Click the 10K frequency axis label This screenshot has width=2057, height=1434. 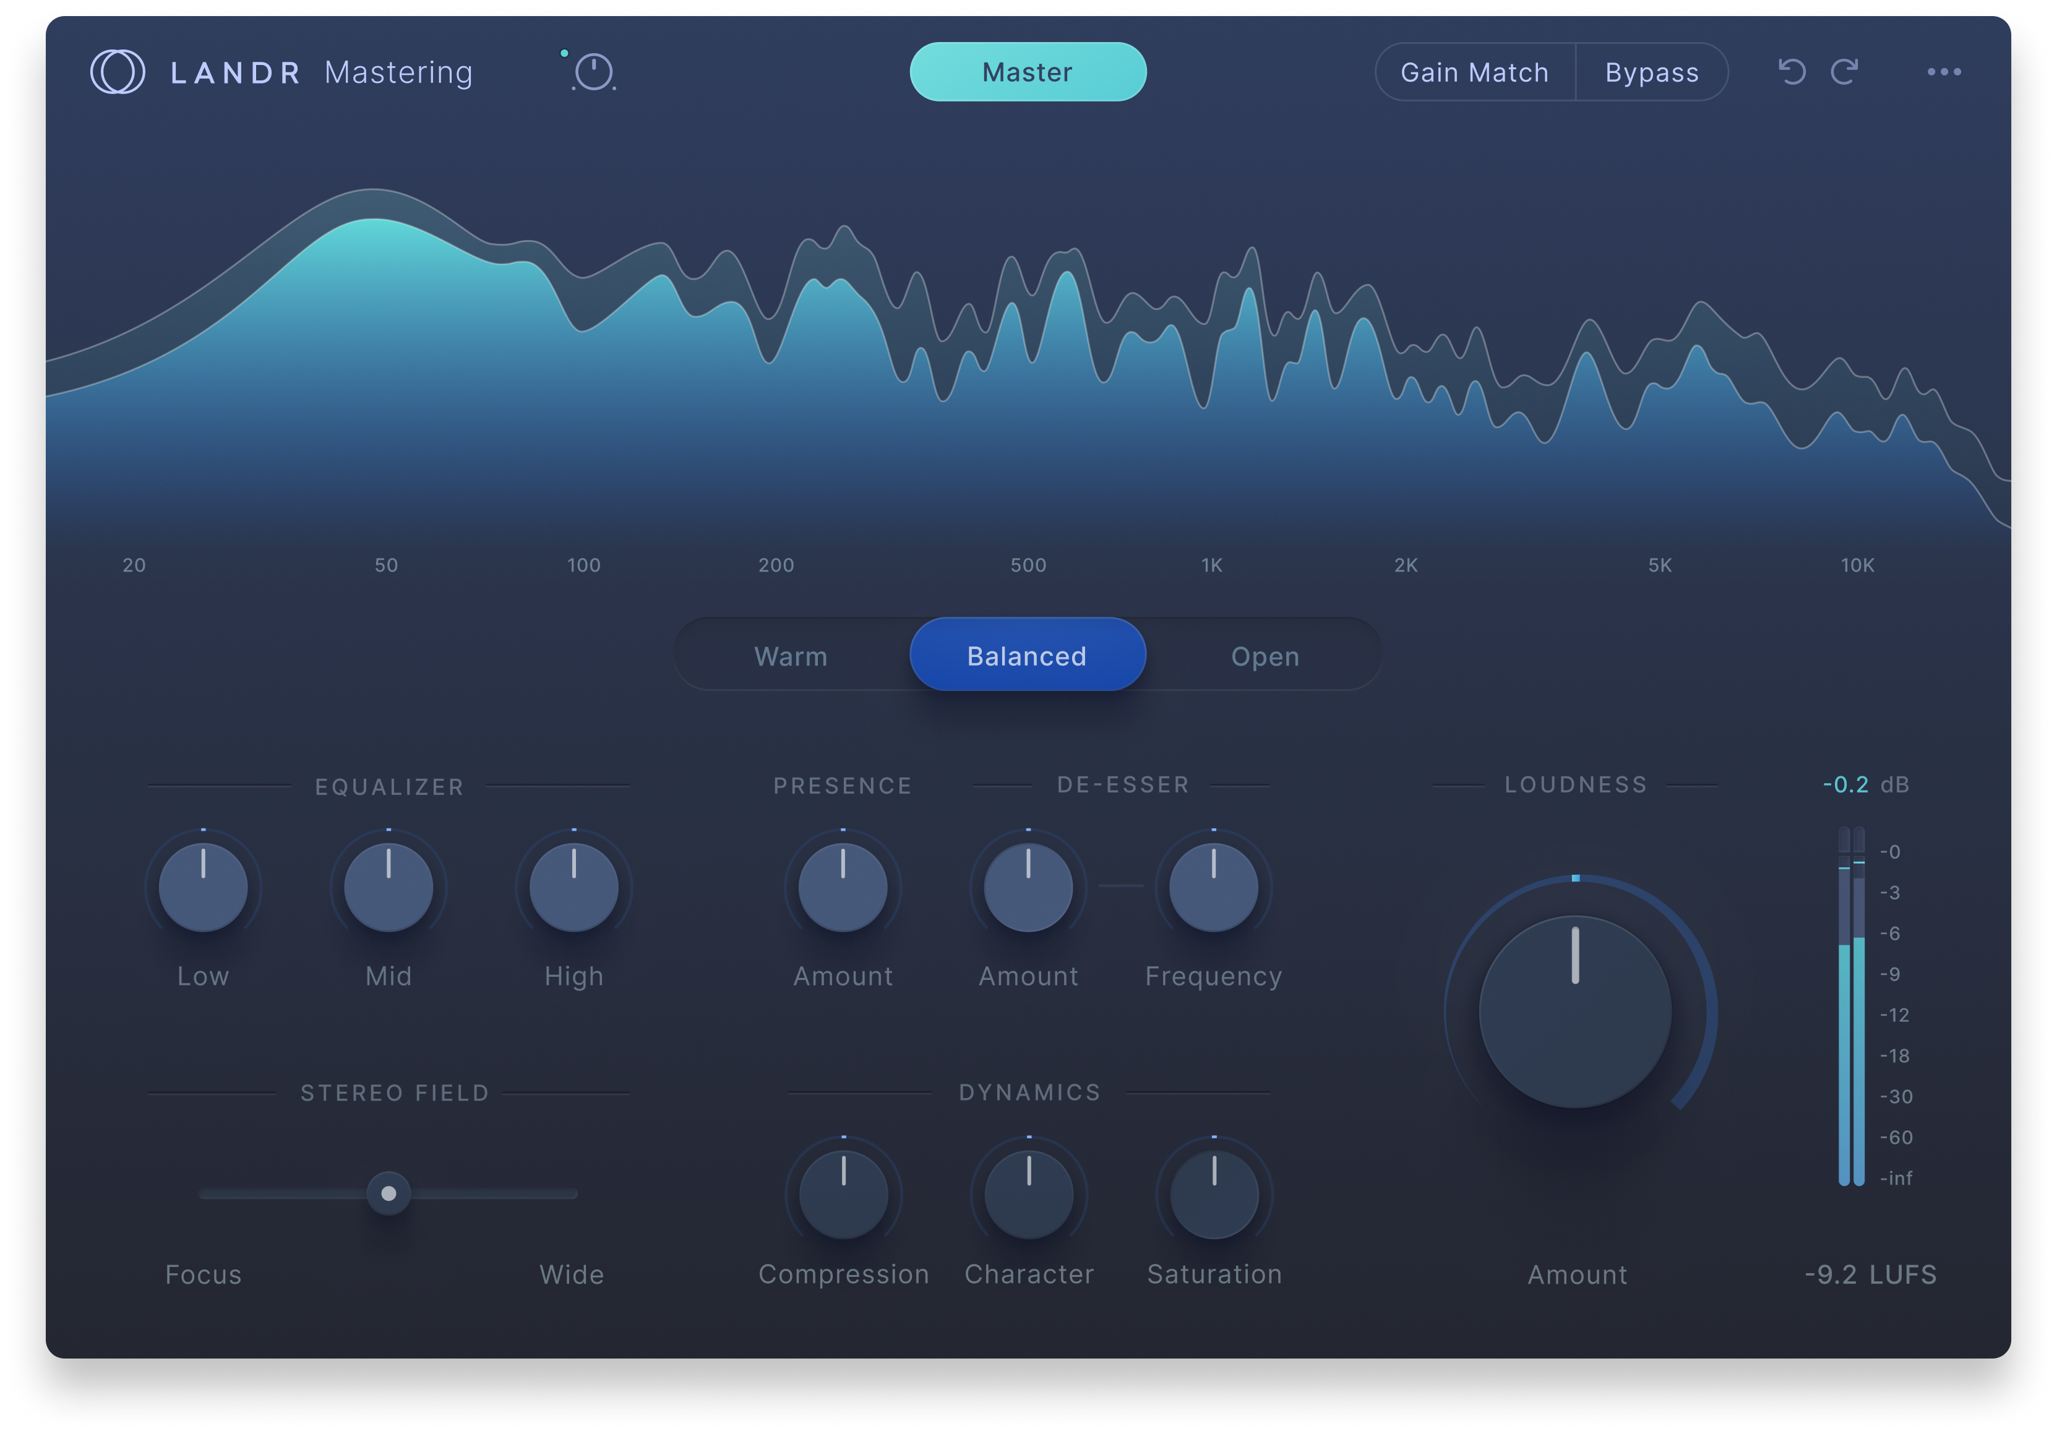pyautogui.click(x=1858, y=565)
